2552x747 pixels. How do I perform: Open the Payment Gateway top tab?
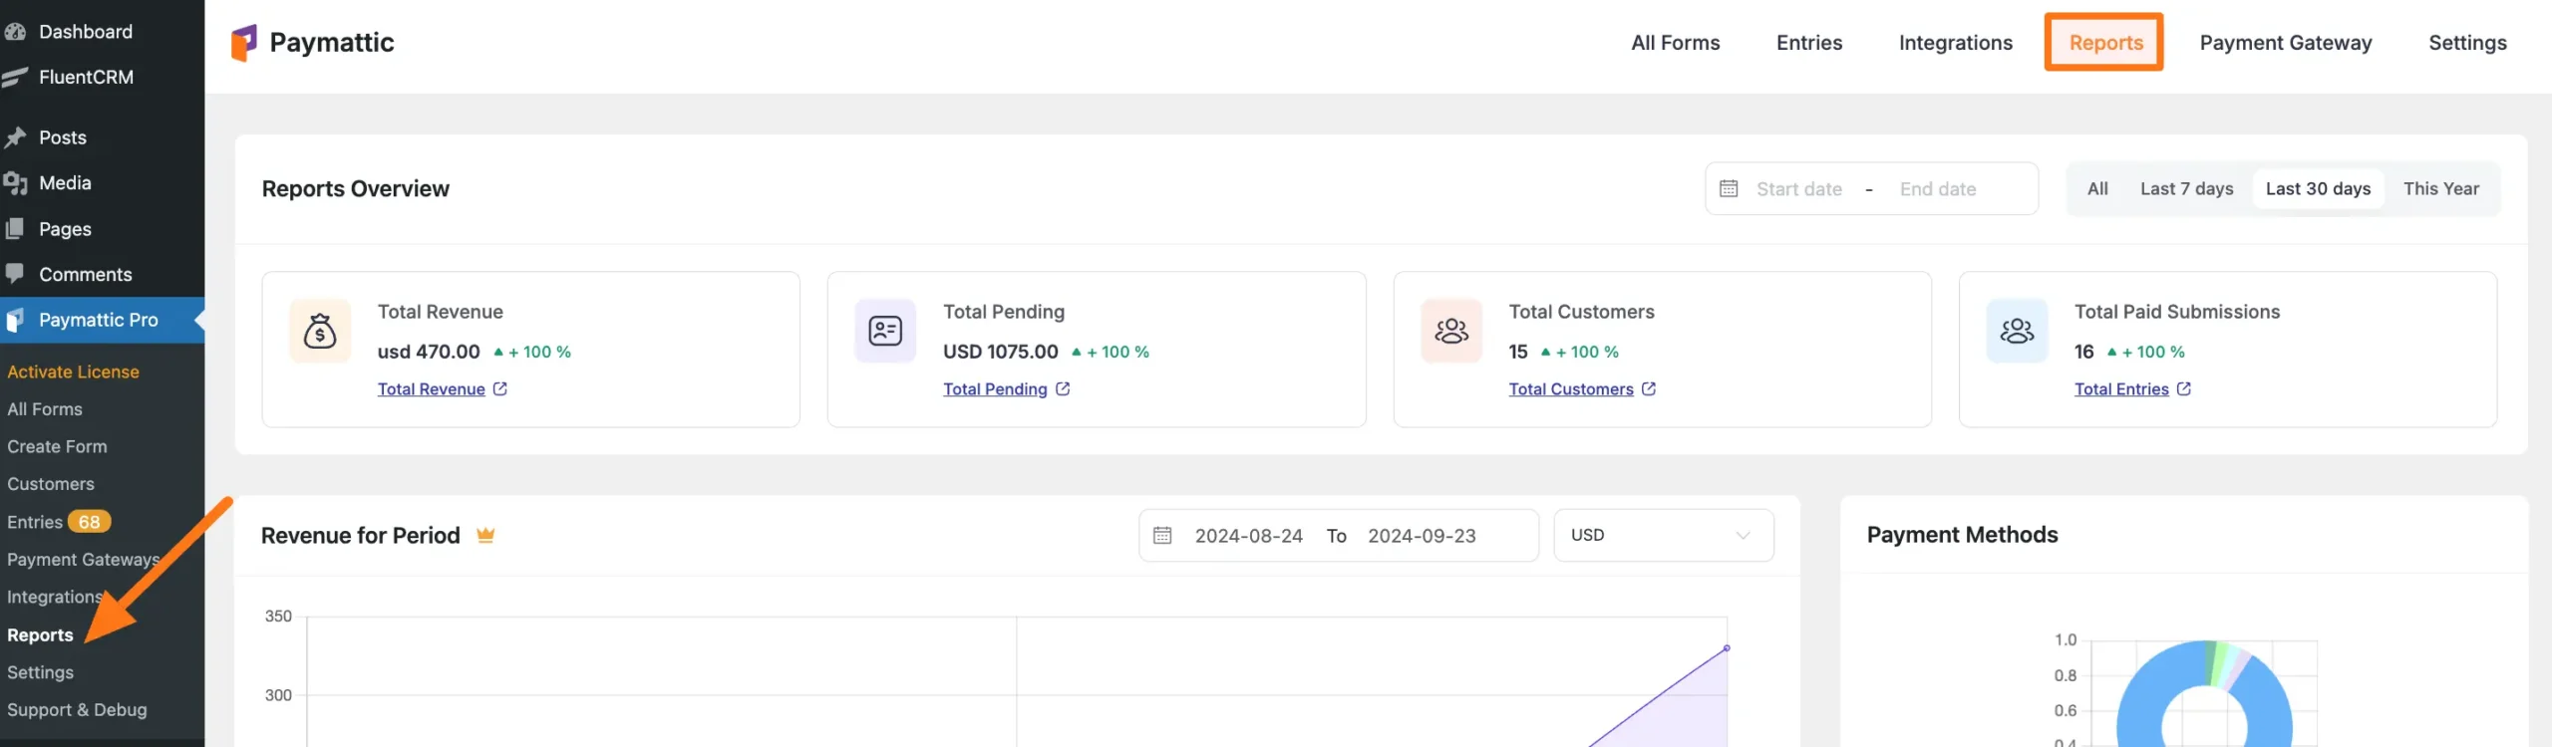[2286, 43]
